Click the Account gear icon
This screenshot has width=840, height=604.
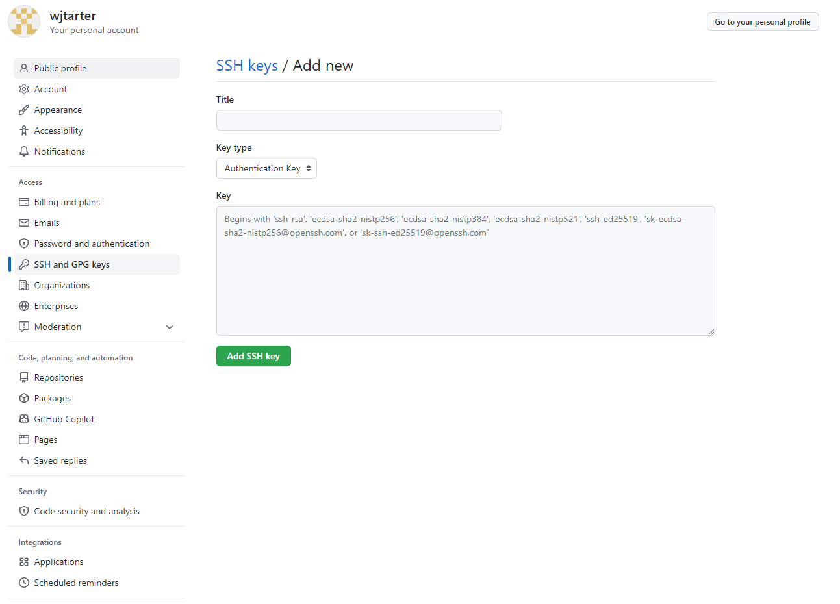coord(24,89)
